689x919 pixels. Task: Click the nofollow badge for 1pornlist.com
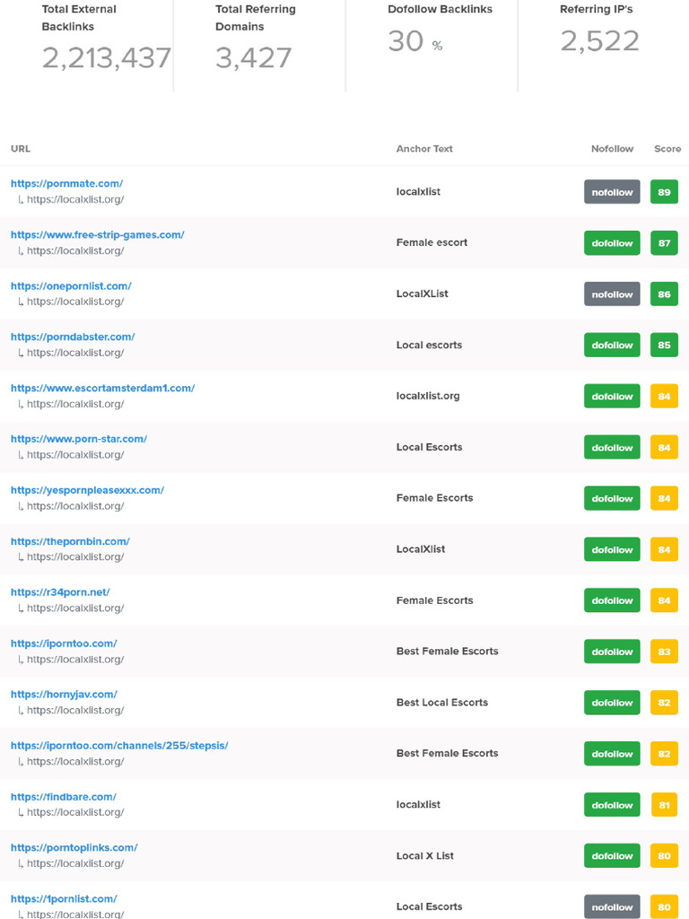612,907
